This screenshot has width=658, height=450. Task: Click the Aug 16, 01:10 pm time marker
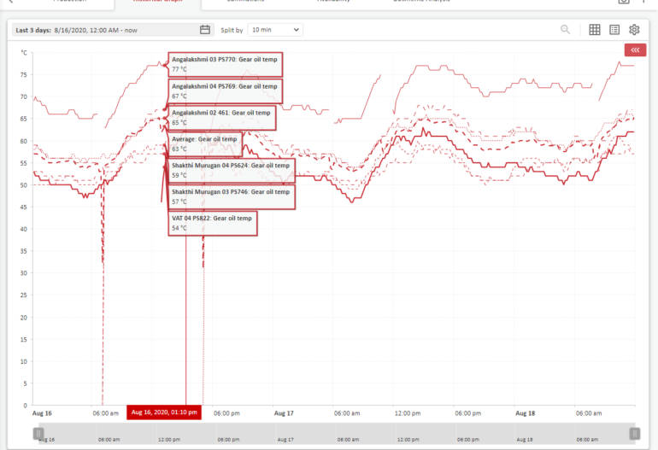pos(164,412)
